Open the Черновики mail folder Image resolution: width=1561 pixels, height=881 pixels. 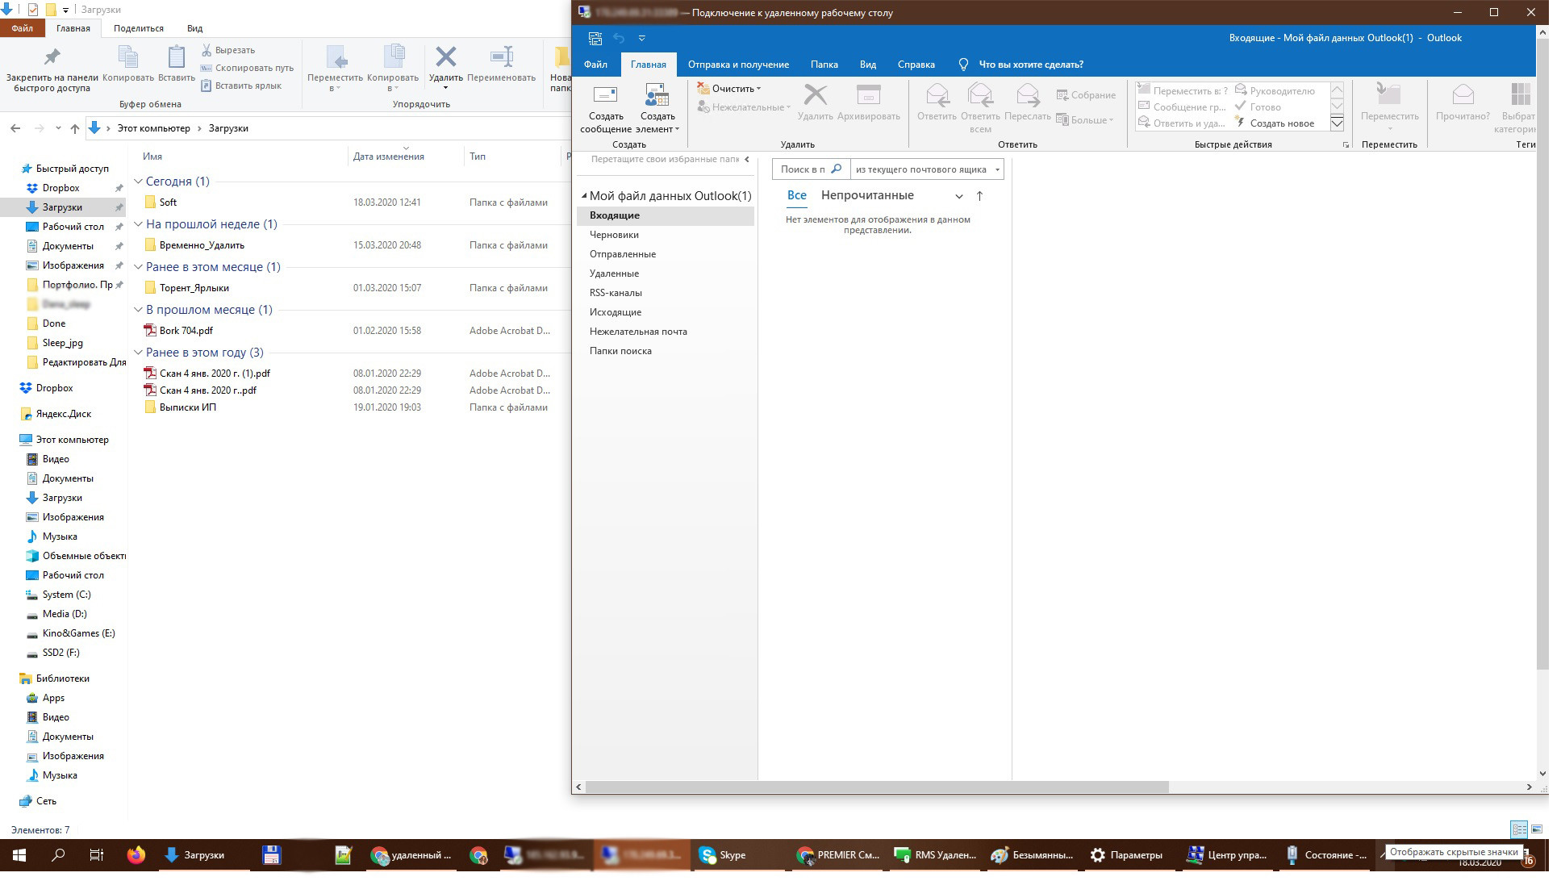tap(614, 235)
